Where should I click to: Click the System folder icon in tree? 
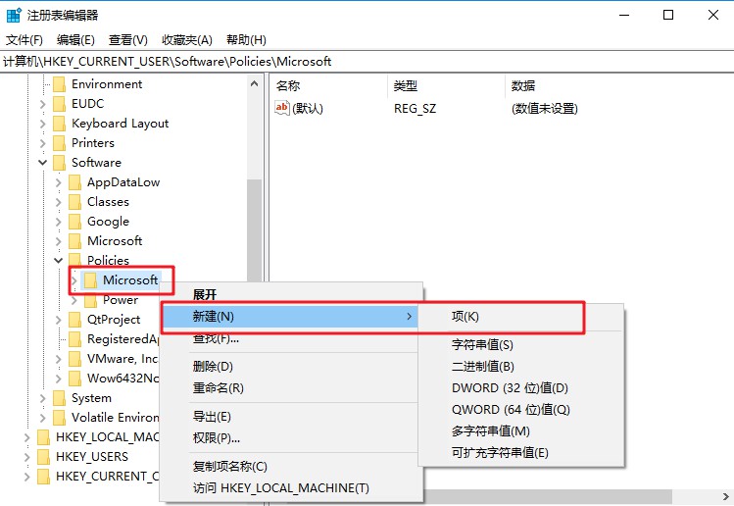click(59, 398)
